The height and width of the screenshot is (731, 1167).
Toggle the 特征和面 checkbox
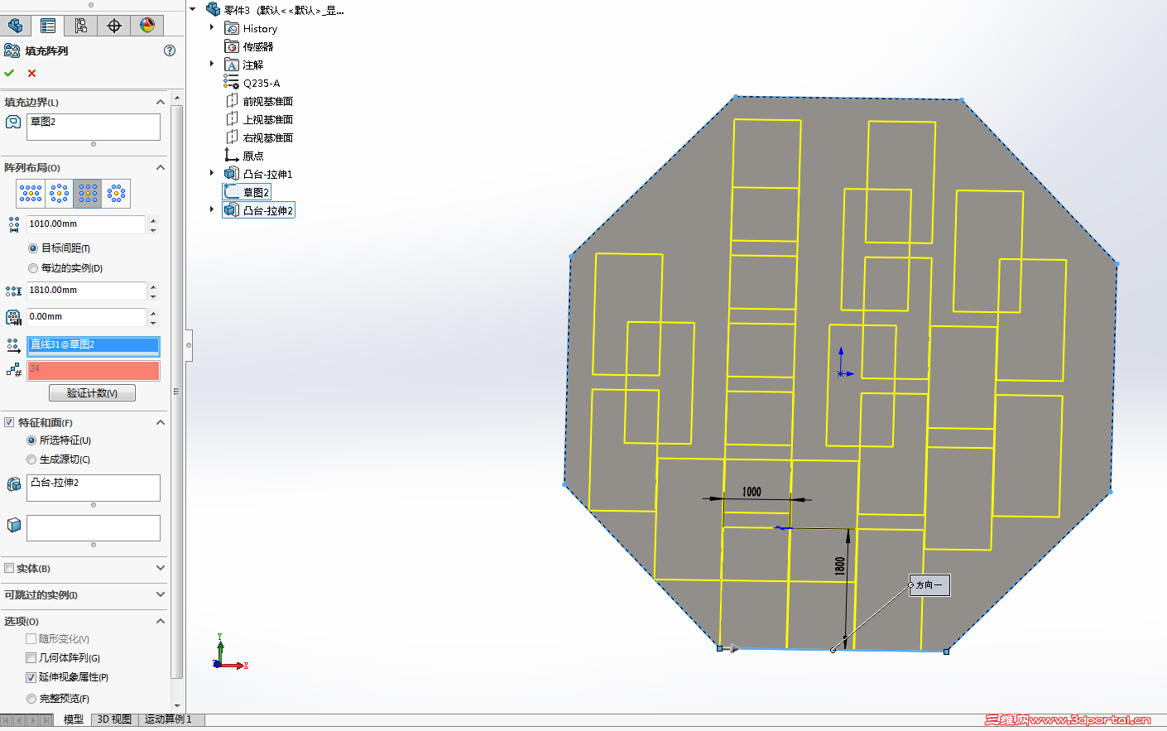(9, 422)
